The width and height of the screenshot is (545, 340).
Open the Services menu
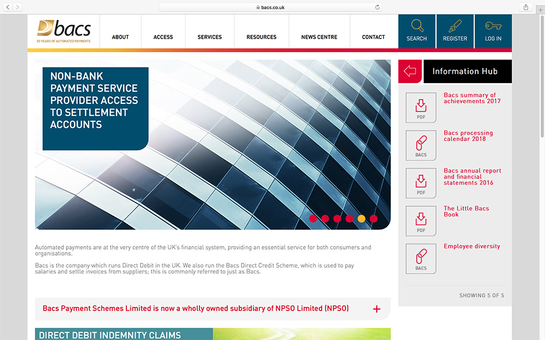(x=210, y=37)
